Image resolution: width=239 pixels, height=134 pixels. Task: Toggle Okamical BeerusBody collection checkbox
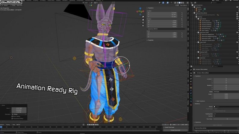[237, 13]
